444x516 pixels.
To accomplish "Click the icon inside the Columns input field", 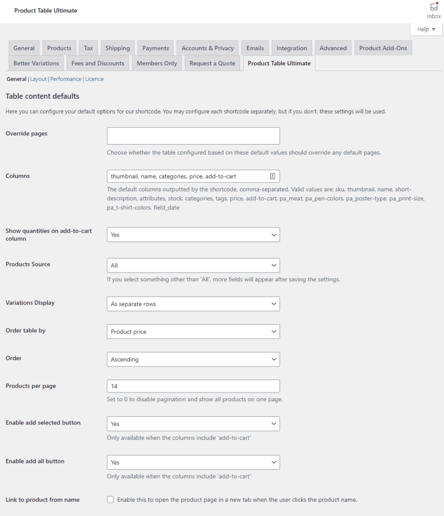I will point(273,176).
